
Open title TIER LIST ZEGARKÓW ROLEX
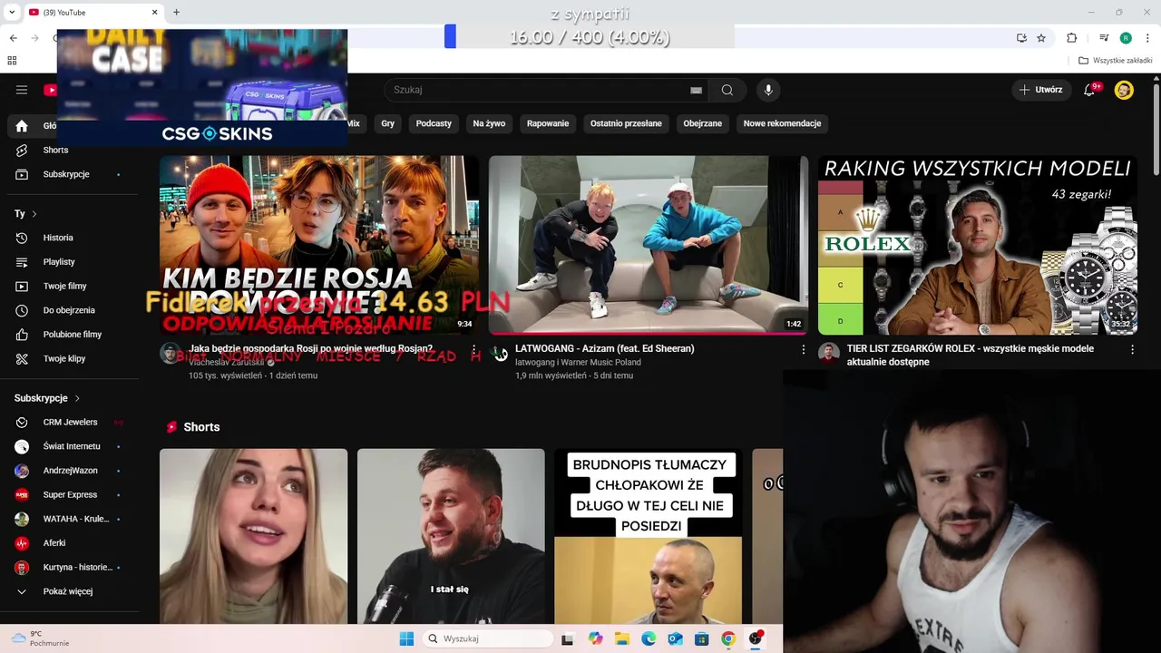click(971, 355)
